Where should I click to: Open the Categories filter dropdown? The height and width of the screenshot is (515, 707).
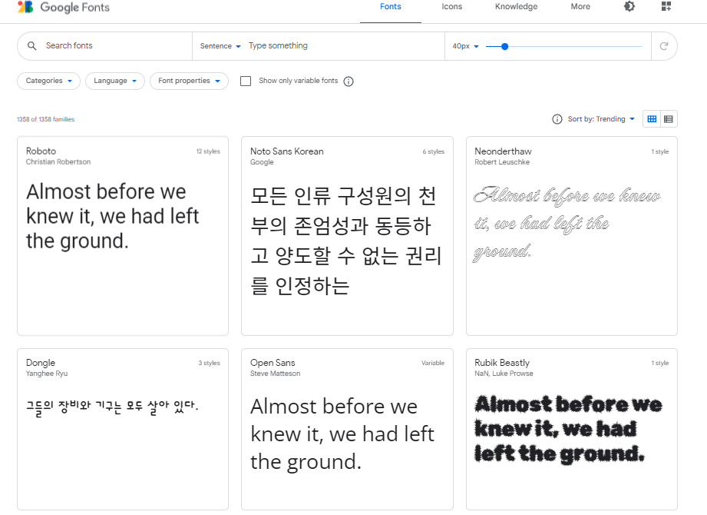(48, 81)
